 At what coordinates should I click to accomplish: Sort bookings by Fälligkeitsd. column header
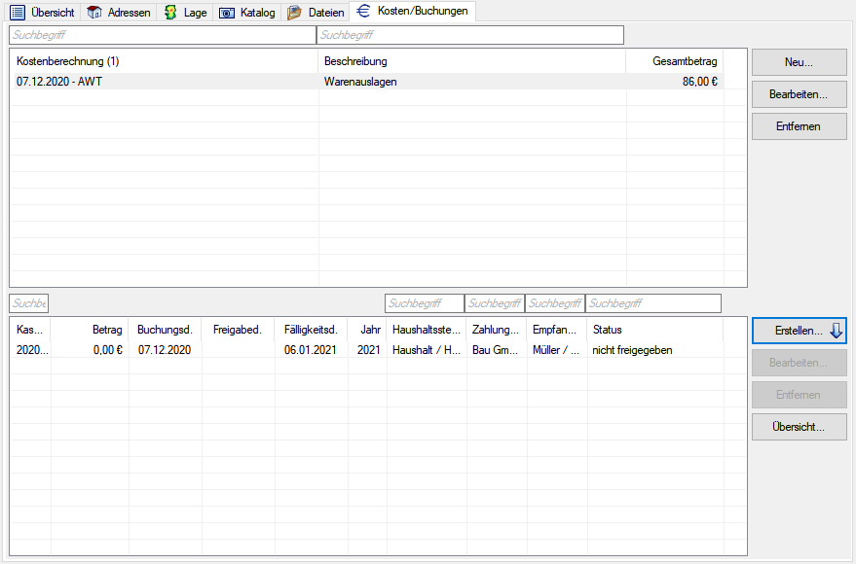tap(310, 330)
